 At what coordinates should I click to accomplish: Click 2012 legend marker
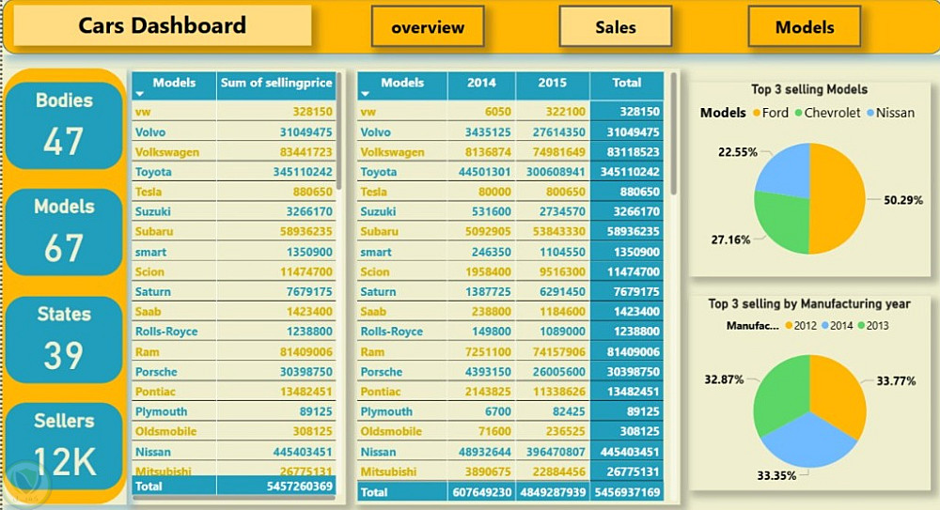click(789, 325)
